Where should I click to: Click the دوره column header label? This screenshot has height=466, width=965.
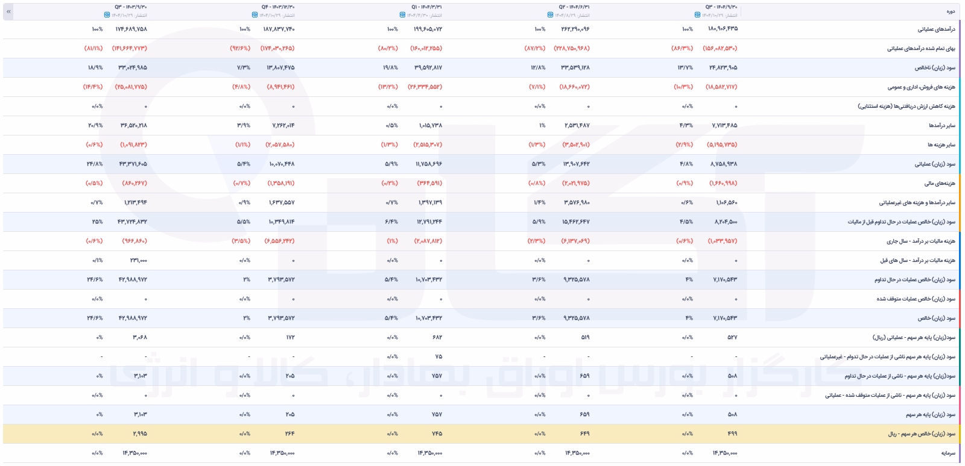(951, 11)
